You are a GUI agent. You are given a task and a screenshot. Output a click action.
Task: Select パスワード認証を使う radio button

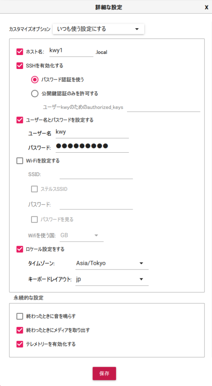(35, 80)
